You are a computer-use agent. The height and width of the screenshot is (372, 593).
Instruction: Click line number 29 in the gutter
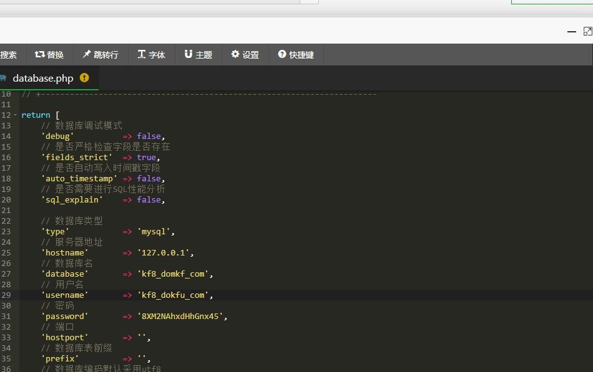coord(6,295)
